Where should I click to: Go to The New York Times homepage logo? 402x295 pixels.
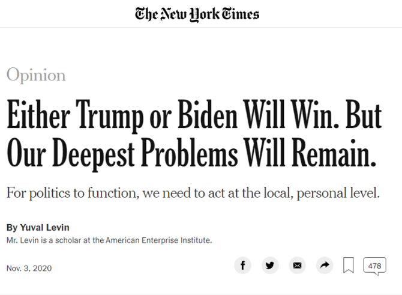coord(197,14)
